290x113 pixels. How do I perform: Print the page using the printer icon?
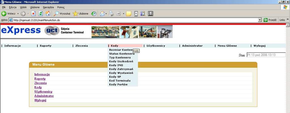click(111, 14)
